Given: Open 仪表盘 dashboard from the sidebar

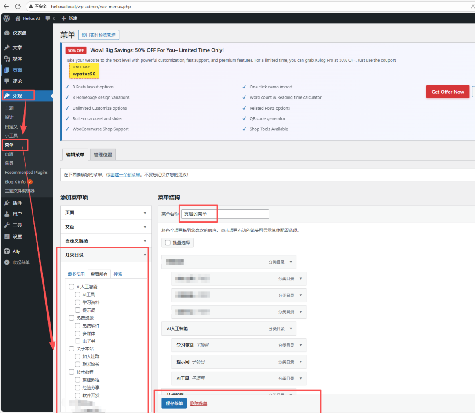Looking at the screenshot, I should point(19,33).
